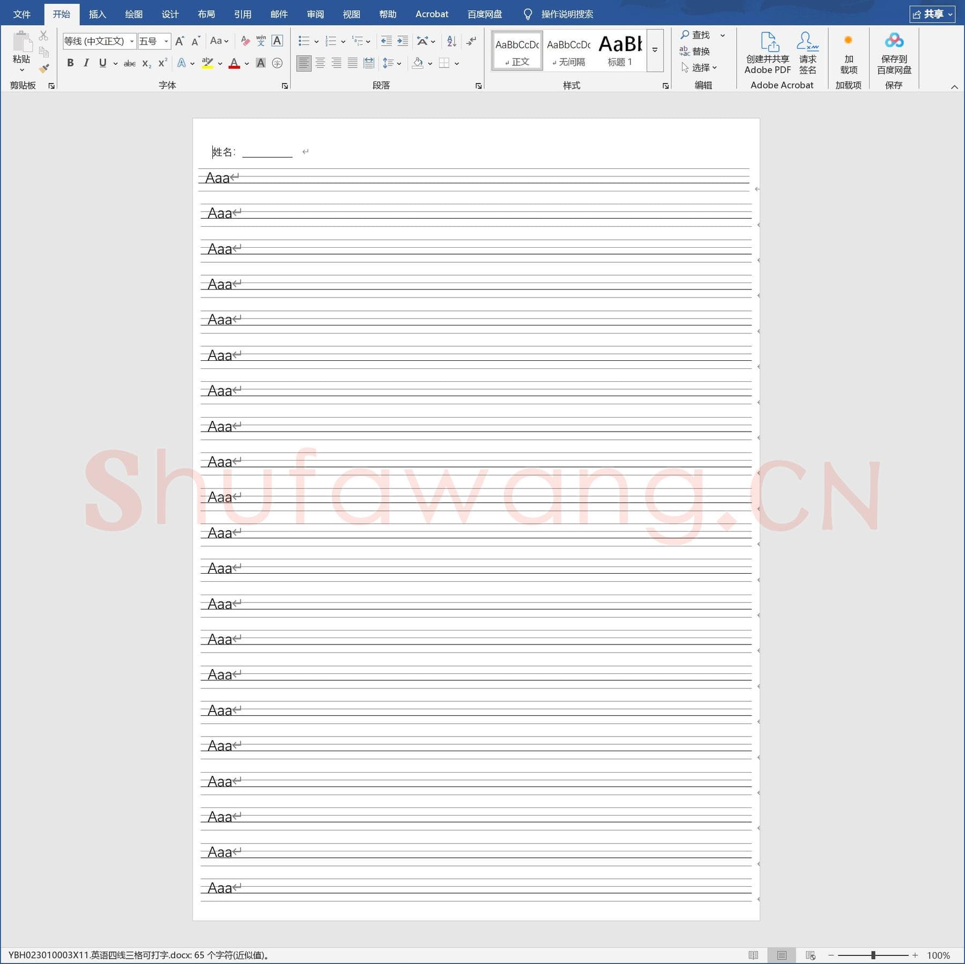Apply red font color
The width and height of the screenshot is (965, 964).
[234, 63]
